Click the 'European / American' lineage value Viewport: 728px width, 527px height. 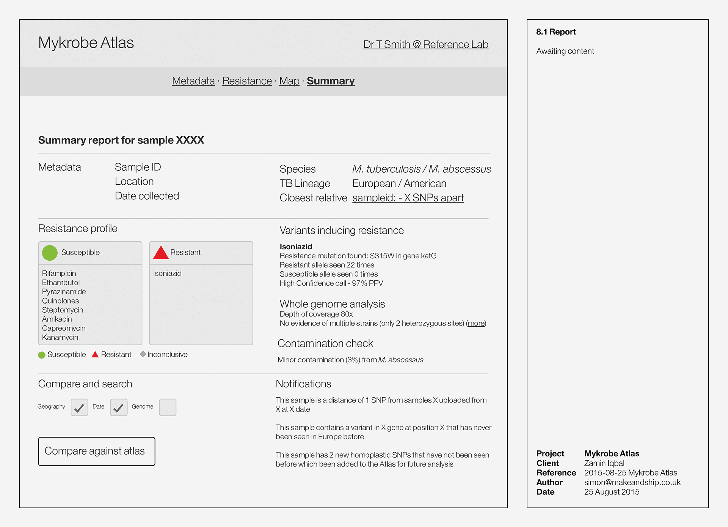tap(399, 183)
